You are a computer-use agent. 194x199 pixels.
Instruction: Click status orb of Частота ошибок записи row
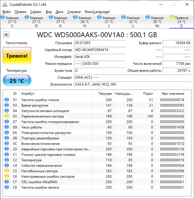coord(7,187)
